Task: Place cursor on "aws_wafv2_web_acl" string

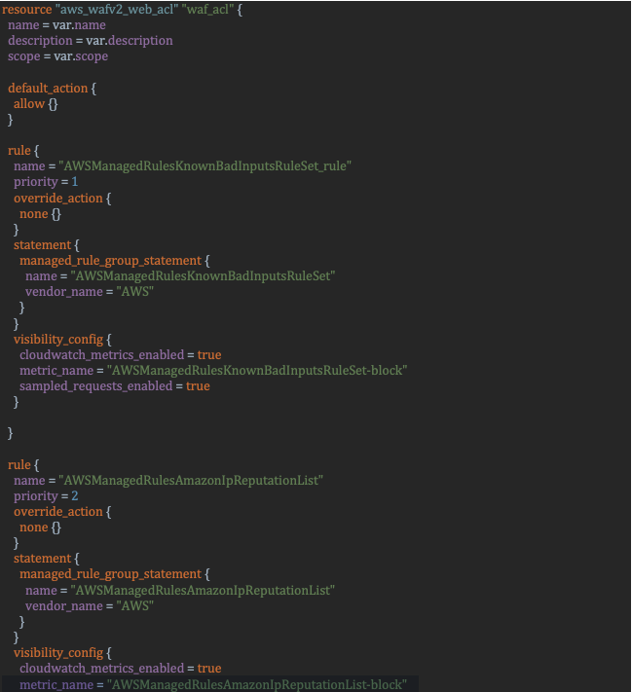Action: (x=117, y=10)
